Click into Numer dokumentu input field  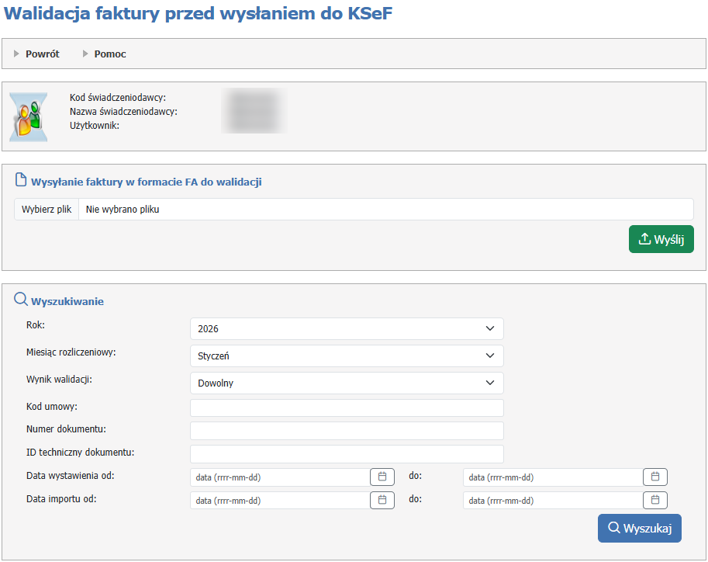[x=347, y=431]
